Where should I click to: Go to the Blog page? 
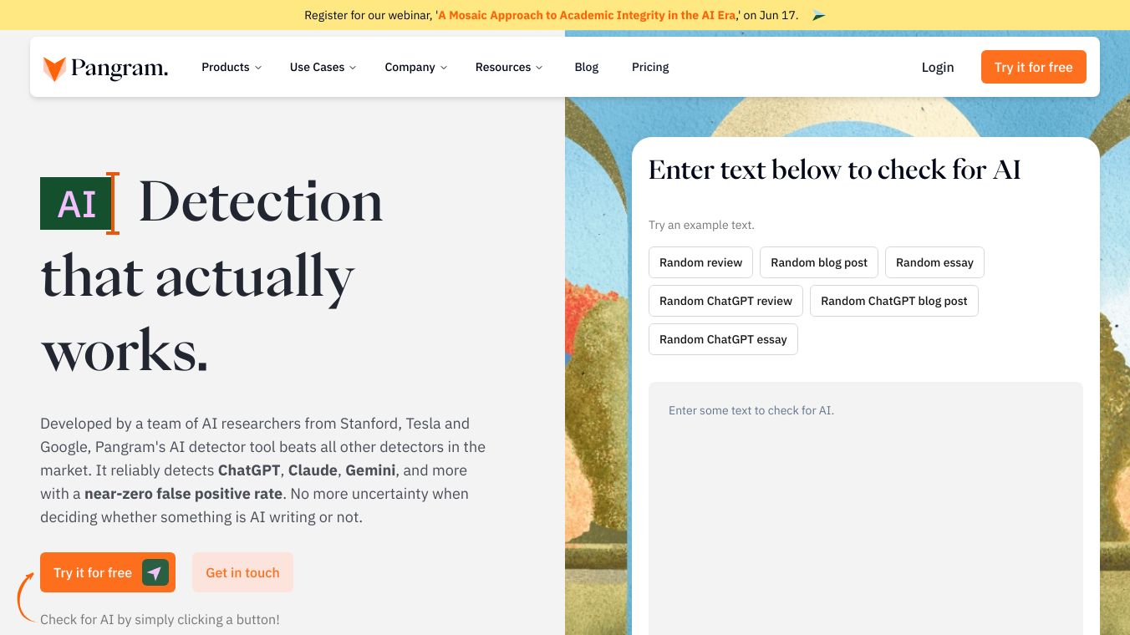587,67
